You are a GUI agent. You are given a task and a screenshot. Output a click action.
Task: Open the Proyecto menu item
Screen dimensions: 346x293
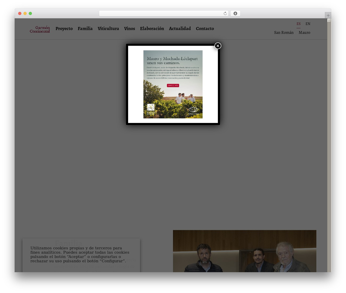point(64,29)
